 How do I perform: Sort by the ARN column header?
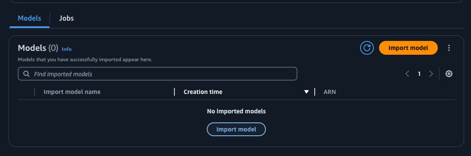pos(330,92)
